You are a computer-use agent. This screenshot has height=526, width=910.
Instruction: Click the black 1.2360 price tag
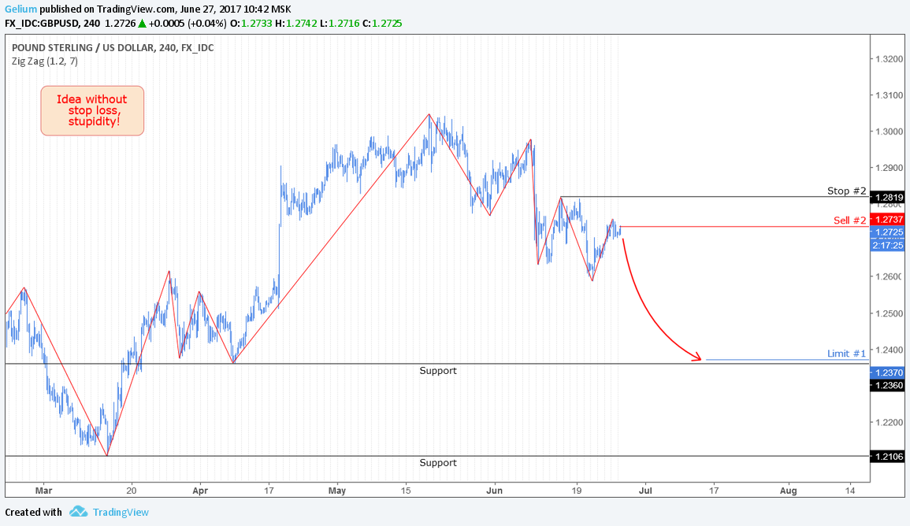(887, 385)
